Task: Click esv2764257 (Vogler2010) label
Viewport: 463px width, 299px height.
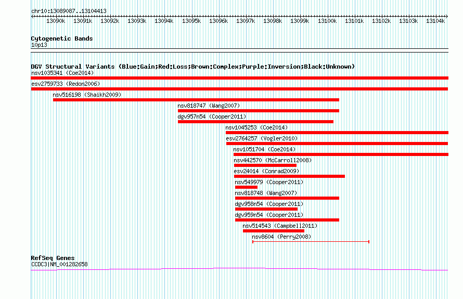Action: [262, 138]
